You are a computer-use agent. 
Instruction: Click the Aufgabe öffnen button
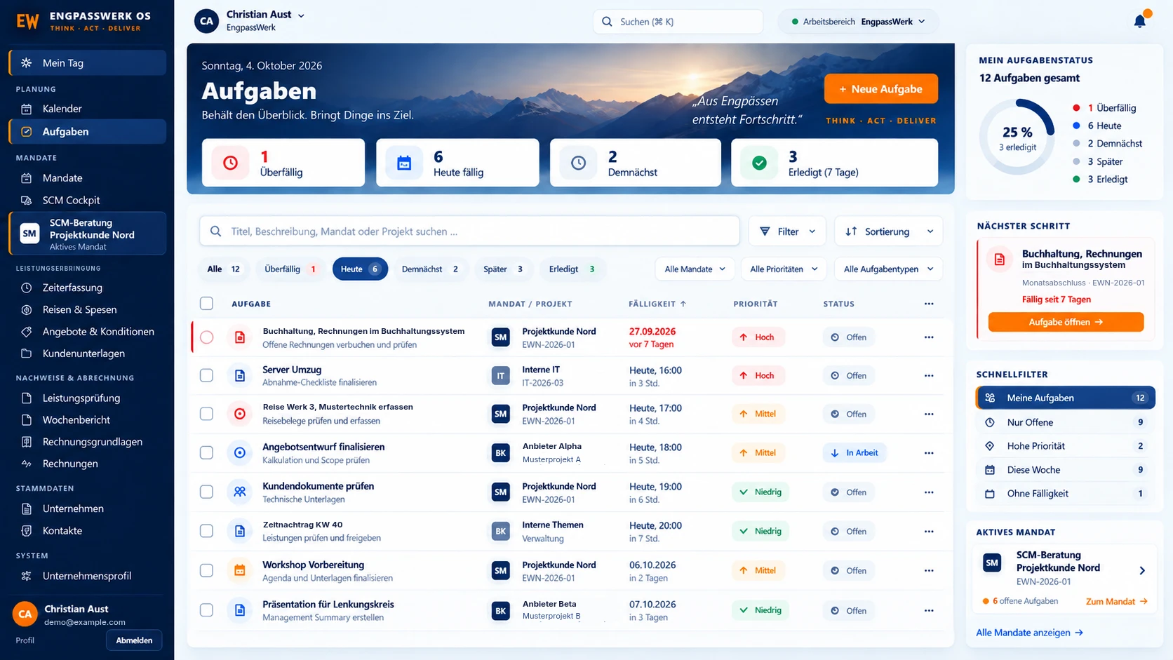[x=1066, y=322]
